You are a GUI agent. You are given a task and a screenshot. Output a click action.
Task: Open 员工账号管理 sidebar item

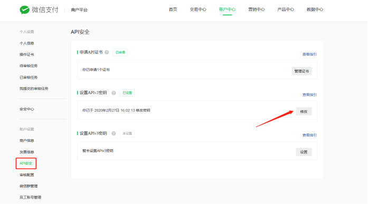coord(31,197)
